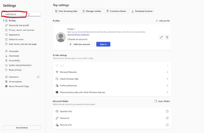
Task: Open the Import browser data row
Action: [112, 79]
